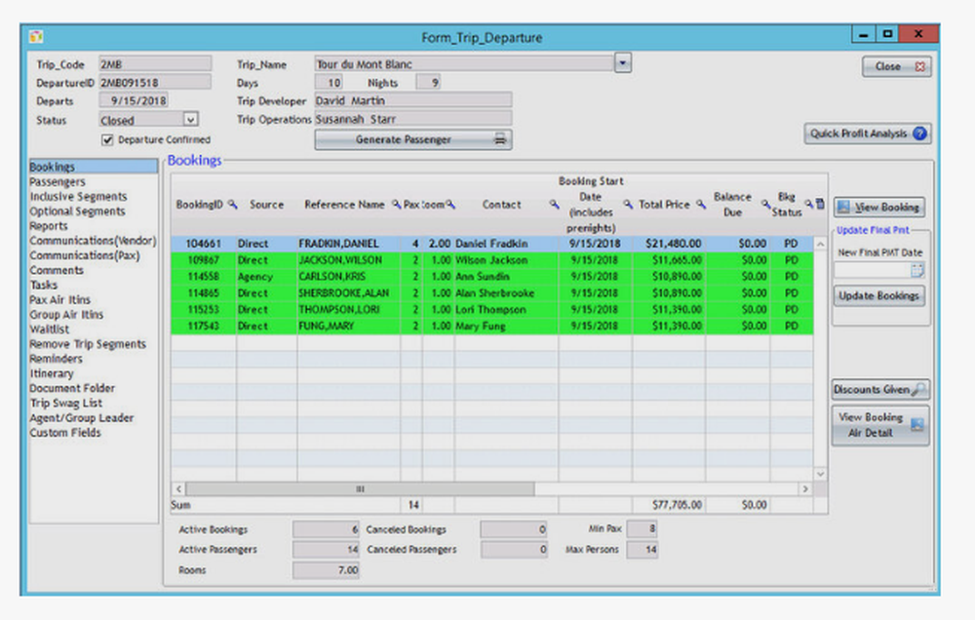This screenshot has width=975, height=620.
Task: Click the View Booking Air Detail button
Action: click(880, 425)
